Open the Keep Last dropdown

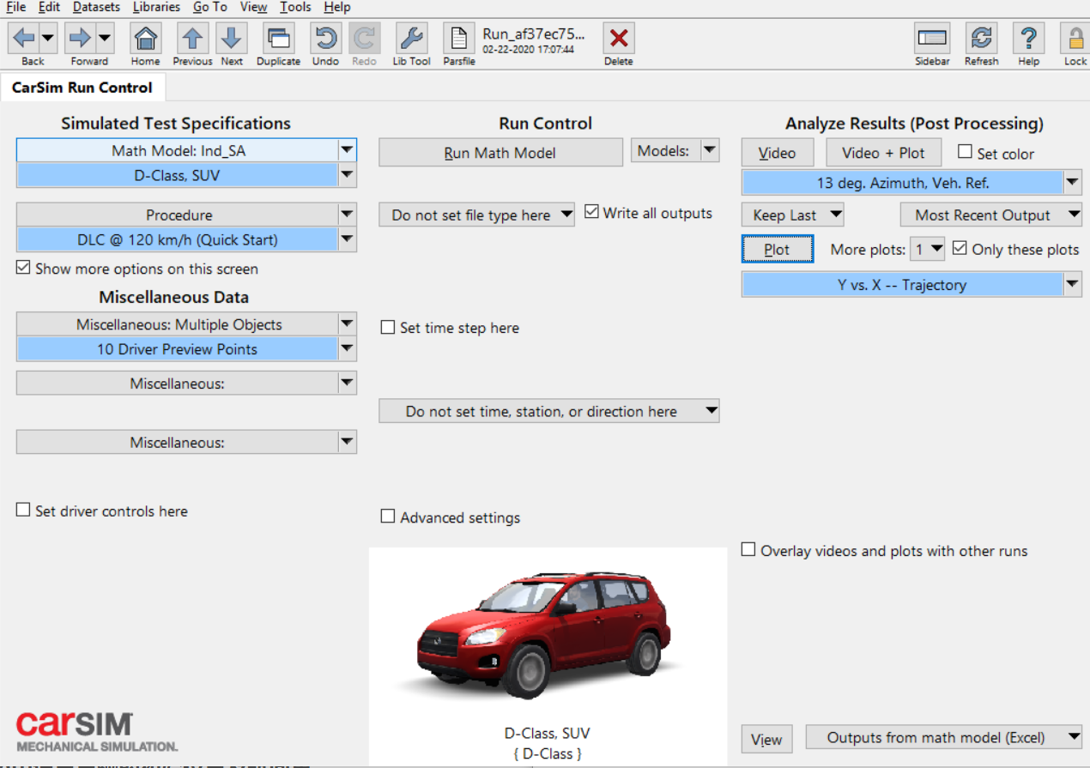793,215
